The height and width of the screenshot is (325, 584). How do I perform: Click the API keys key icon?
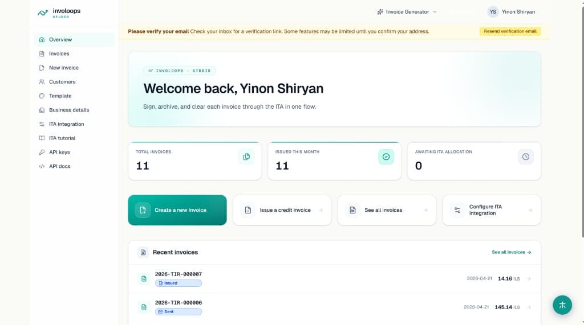point(42,152)
